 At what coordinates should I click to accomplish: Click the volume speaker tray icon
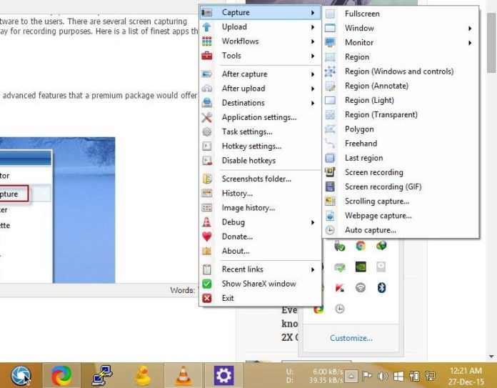click(383, 377)
